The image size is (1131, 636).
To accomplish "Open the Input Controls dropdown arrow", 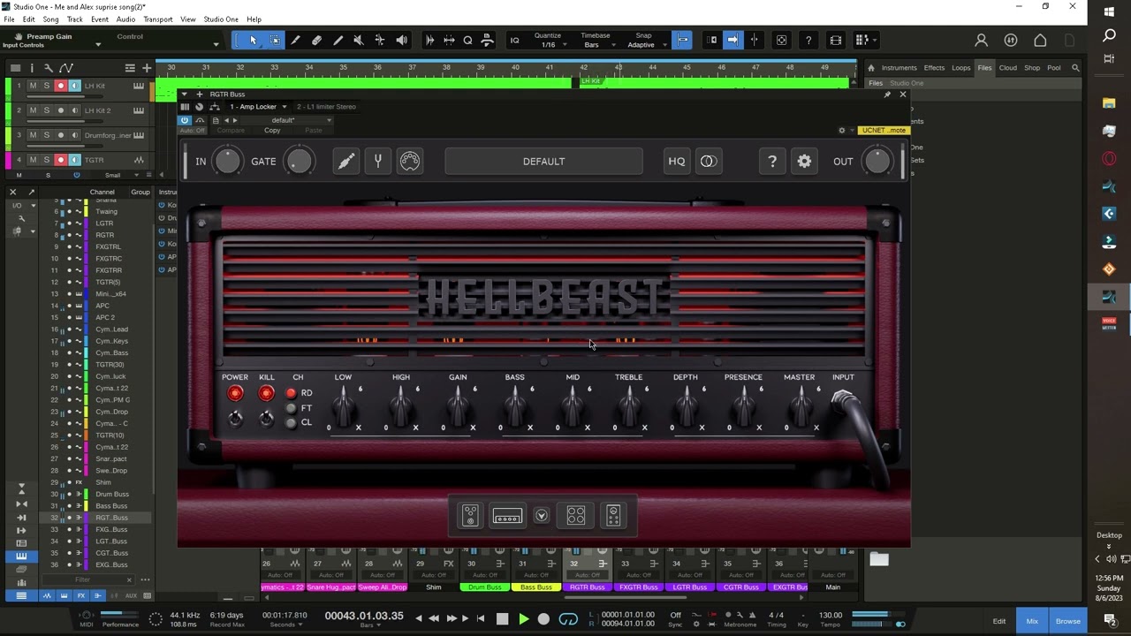I will [98, 45].
